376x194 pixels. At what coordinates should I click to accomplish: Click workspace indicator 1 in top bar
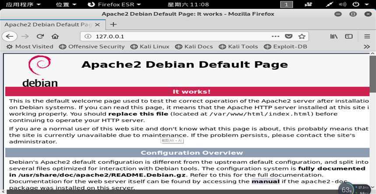[x=286, y=4]
